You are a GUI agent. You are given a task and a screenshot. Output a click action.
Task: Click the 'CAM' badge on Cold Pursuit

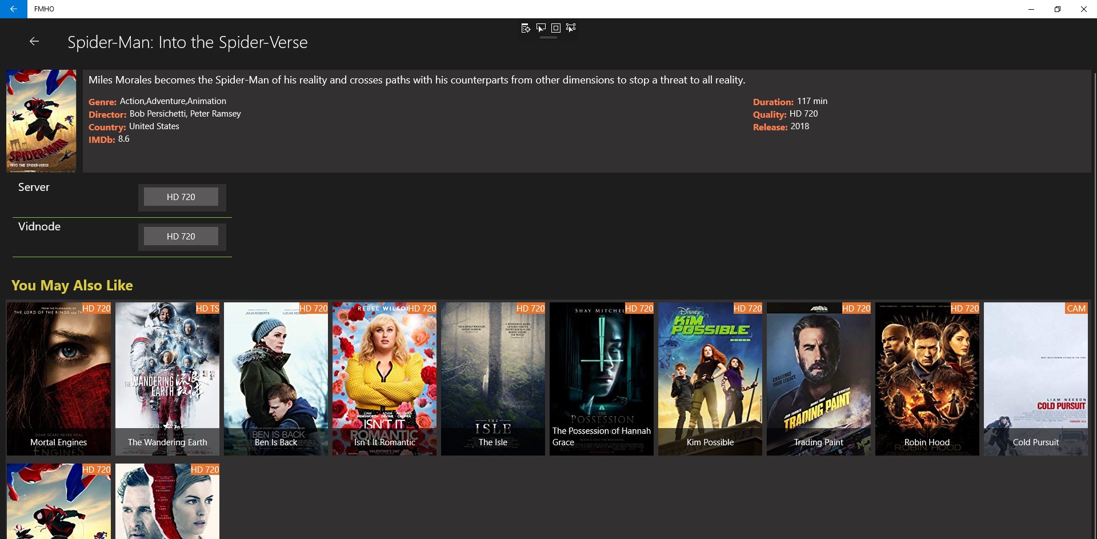[1076, 308]
